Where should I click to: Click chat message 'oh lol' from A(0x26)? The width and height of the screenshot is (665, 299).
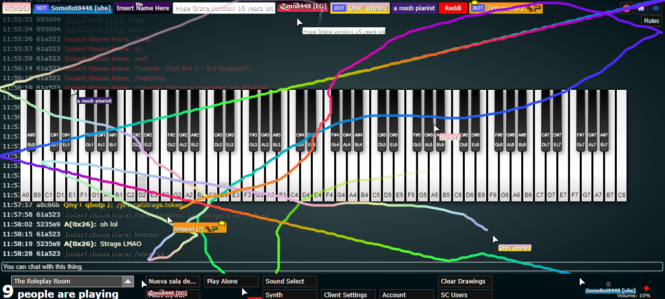109,224
